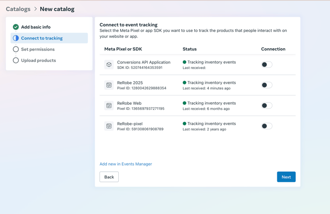Click Last received: 4 minutes ago
The width and height of the screenshot is (330, 214).
pyautogui.click(x=206, y=88)
